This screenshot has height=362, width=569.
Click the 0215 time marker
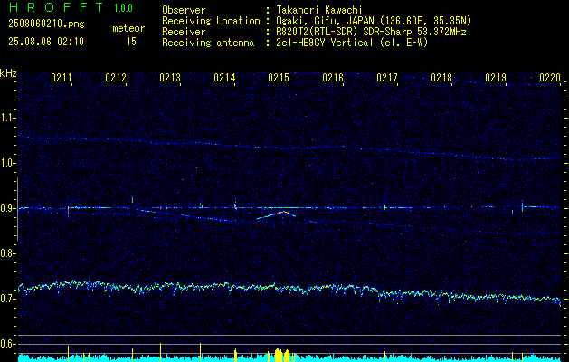(x=279, y=78)
